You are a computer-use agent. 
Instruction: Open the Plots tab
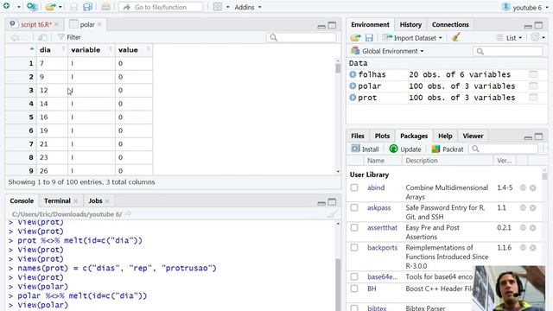point(382,136)
